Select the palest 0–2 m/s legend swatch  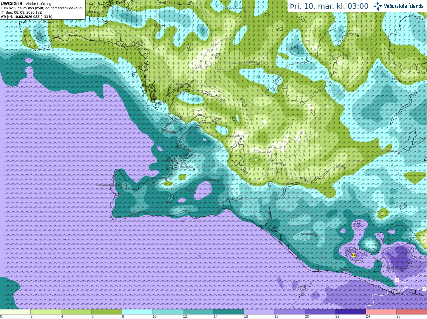pos(15,312)
